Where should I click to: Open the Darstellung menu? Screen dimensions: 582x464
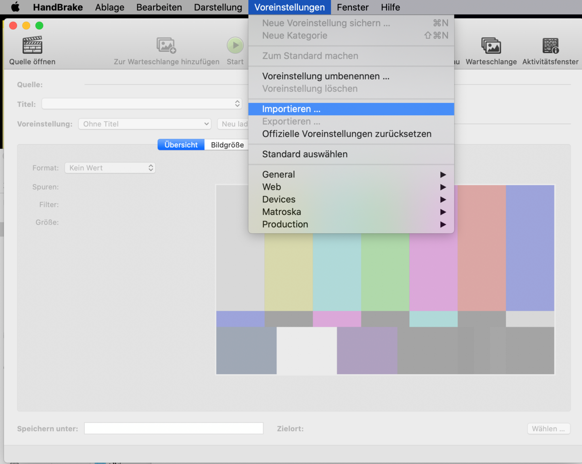coord(218,7)
